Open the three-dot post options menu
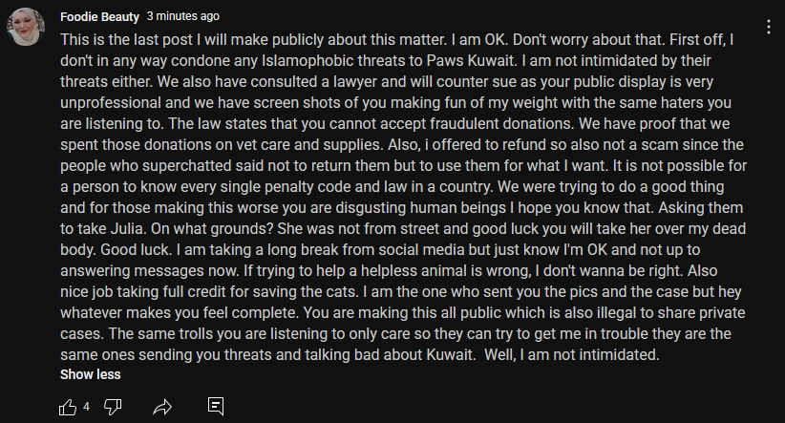The image size is (785, 423). pos(769,27)
